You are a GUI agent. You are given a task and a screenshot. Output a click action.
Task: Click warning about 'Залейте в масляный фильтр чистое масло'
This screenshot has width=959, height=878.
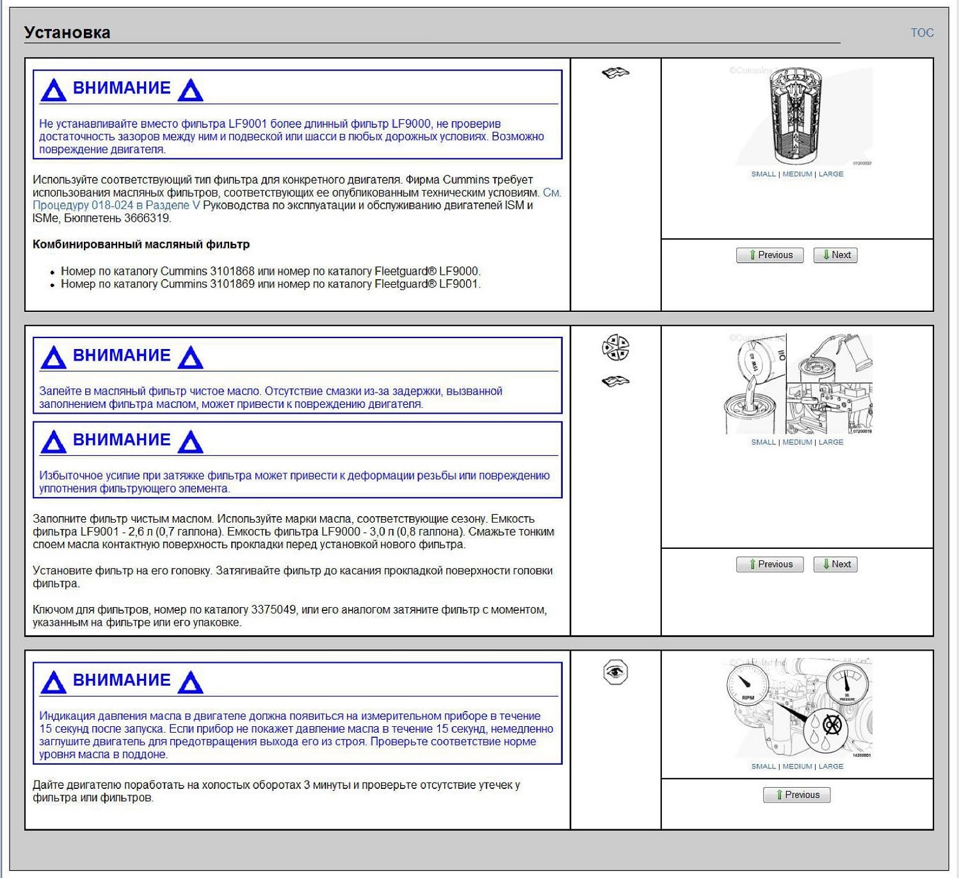(x=270, y=398)
